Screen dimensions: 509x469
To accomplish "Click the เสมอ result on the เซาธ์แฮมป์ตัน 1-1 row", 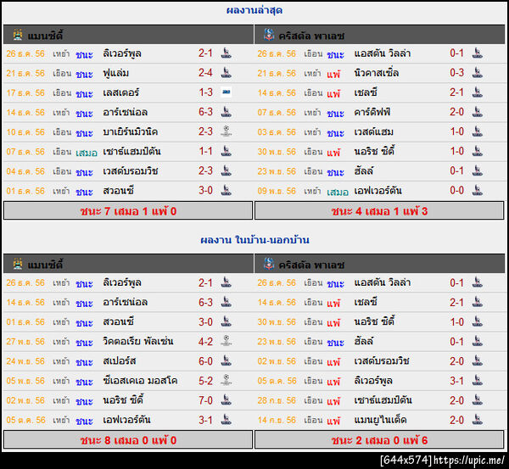I will [87, 152].
